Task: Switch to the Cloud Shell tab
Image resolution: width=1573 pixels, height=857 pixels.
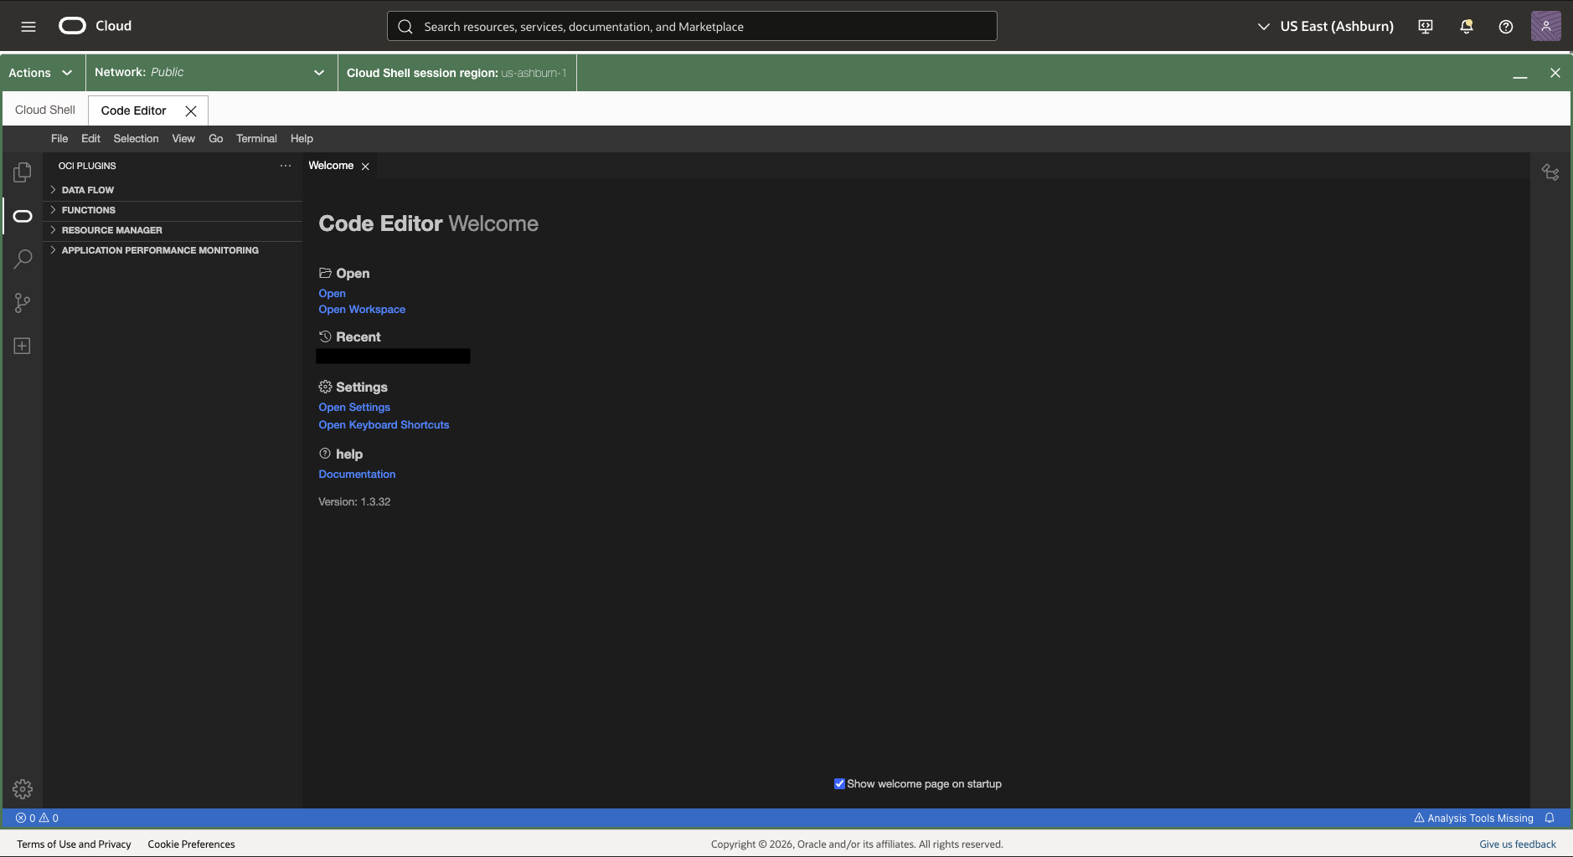Action: 45,110
